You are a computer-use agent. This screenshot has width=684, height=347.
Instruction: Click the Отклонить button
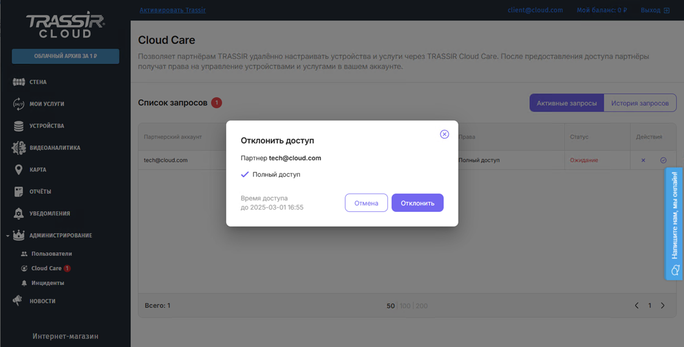tap(417, 203)
